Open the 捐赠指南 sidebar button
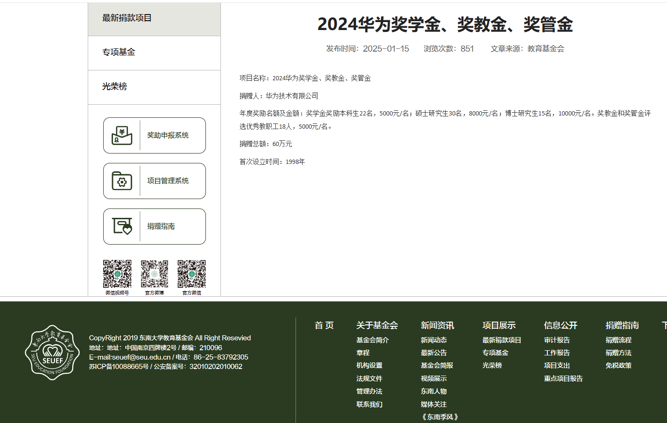The height and width of the screenshot is (423, 667). 154,226
